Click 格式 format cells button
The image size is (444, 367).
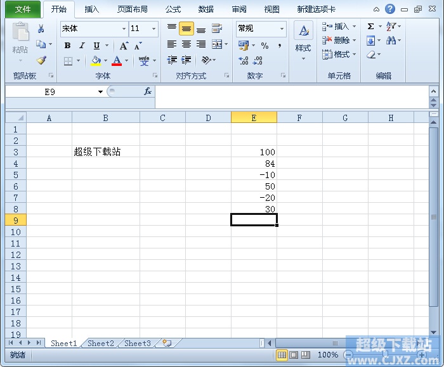[x=339, y=55]
